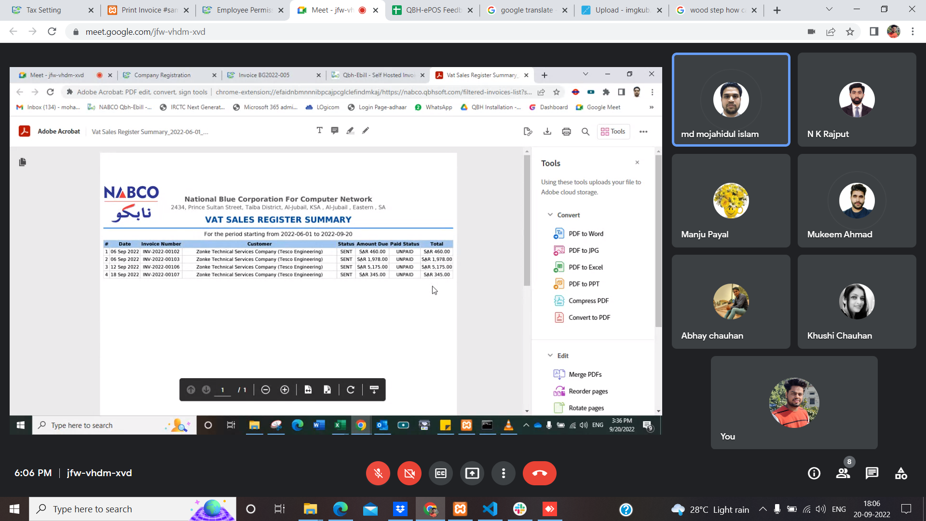Select the Add text tool in Acrobat
The height and width of the screenshot is (521, 926).
[319, 131]
